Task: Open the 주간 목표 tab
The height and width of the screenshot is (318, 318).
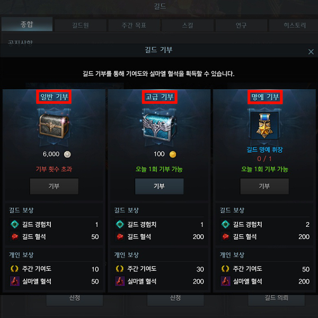Action: 134,25
